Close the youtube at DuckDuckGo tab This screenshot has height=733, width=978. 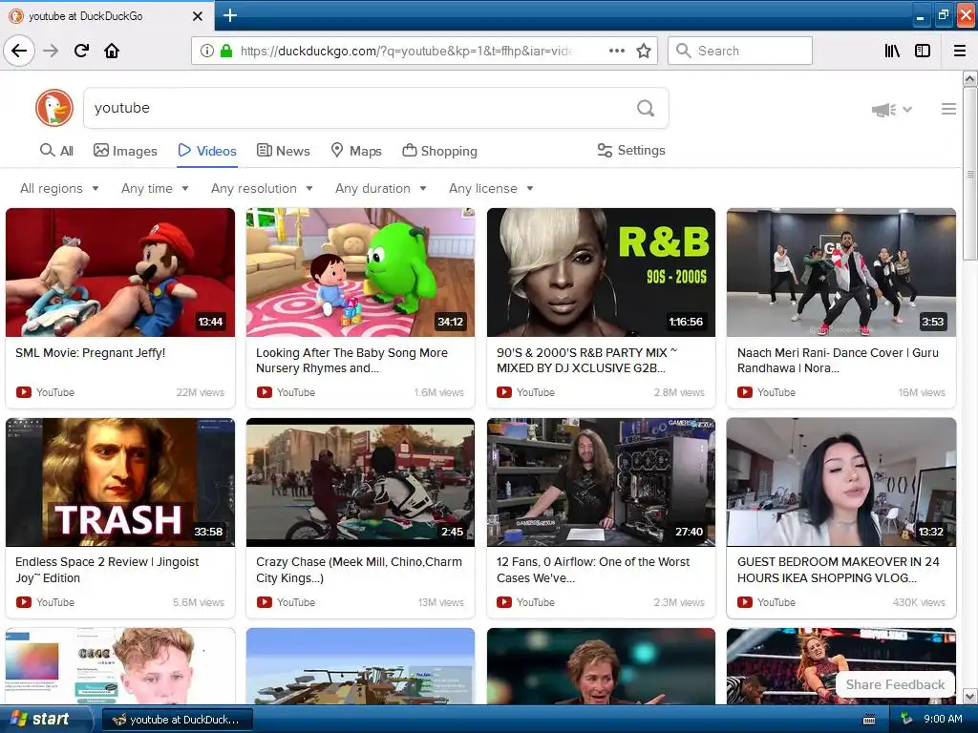pos(197,16)
